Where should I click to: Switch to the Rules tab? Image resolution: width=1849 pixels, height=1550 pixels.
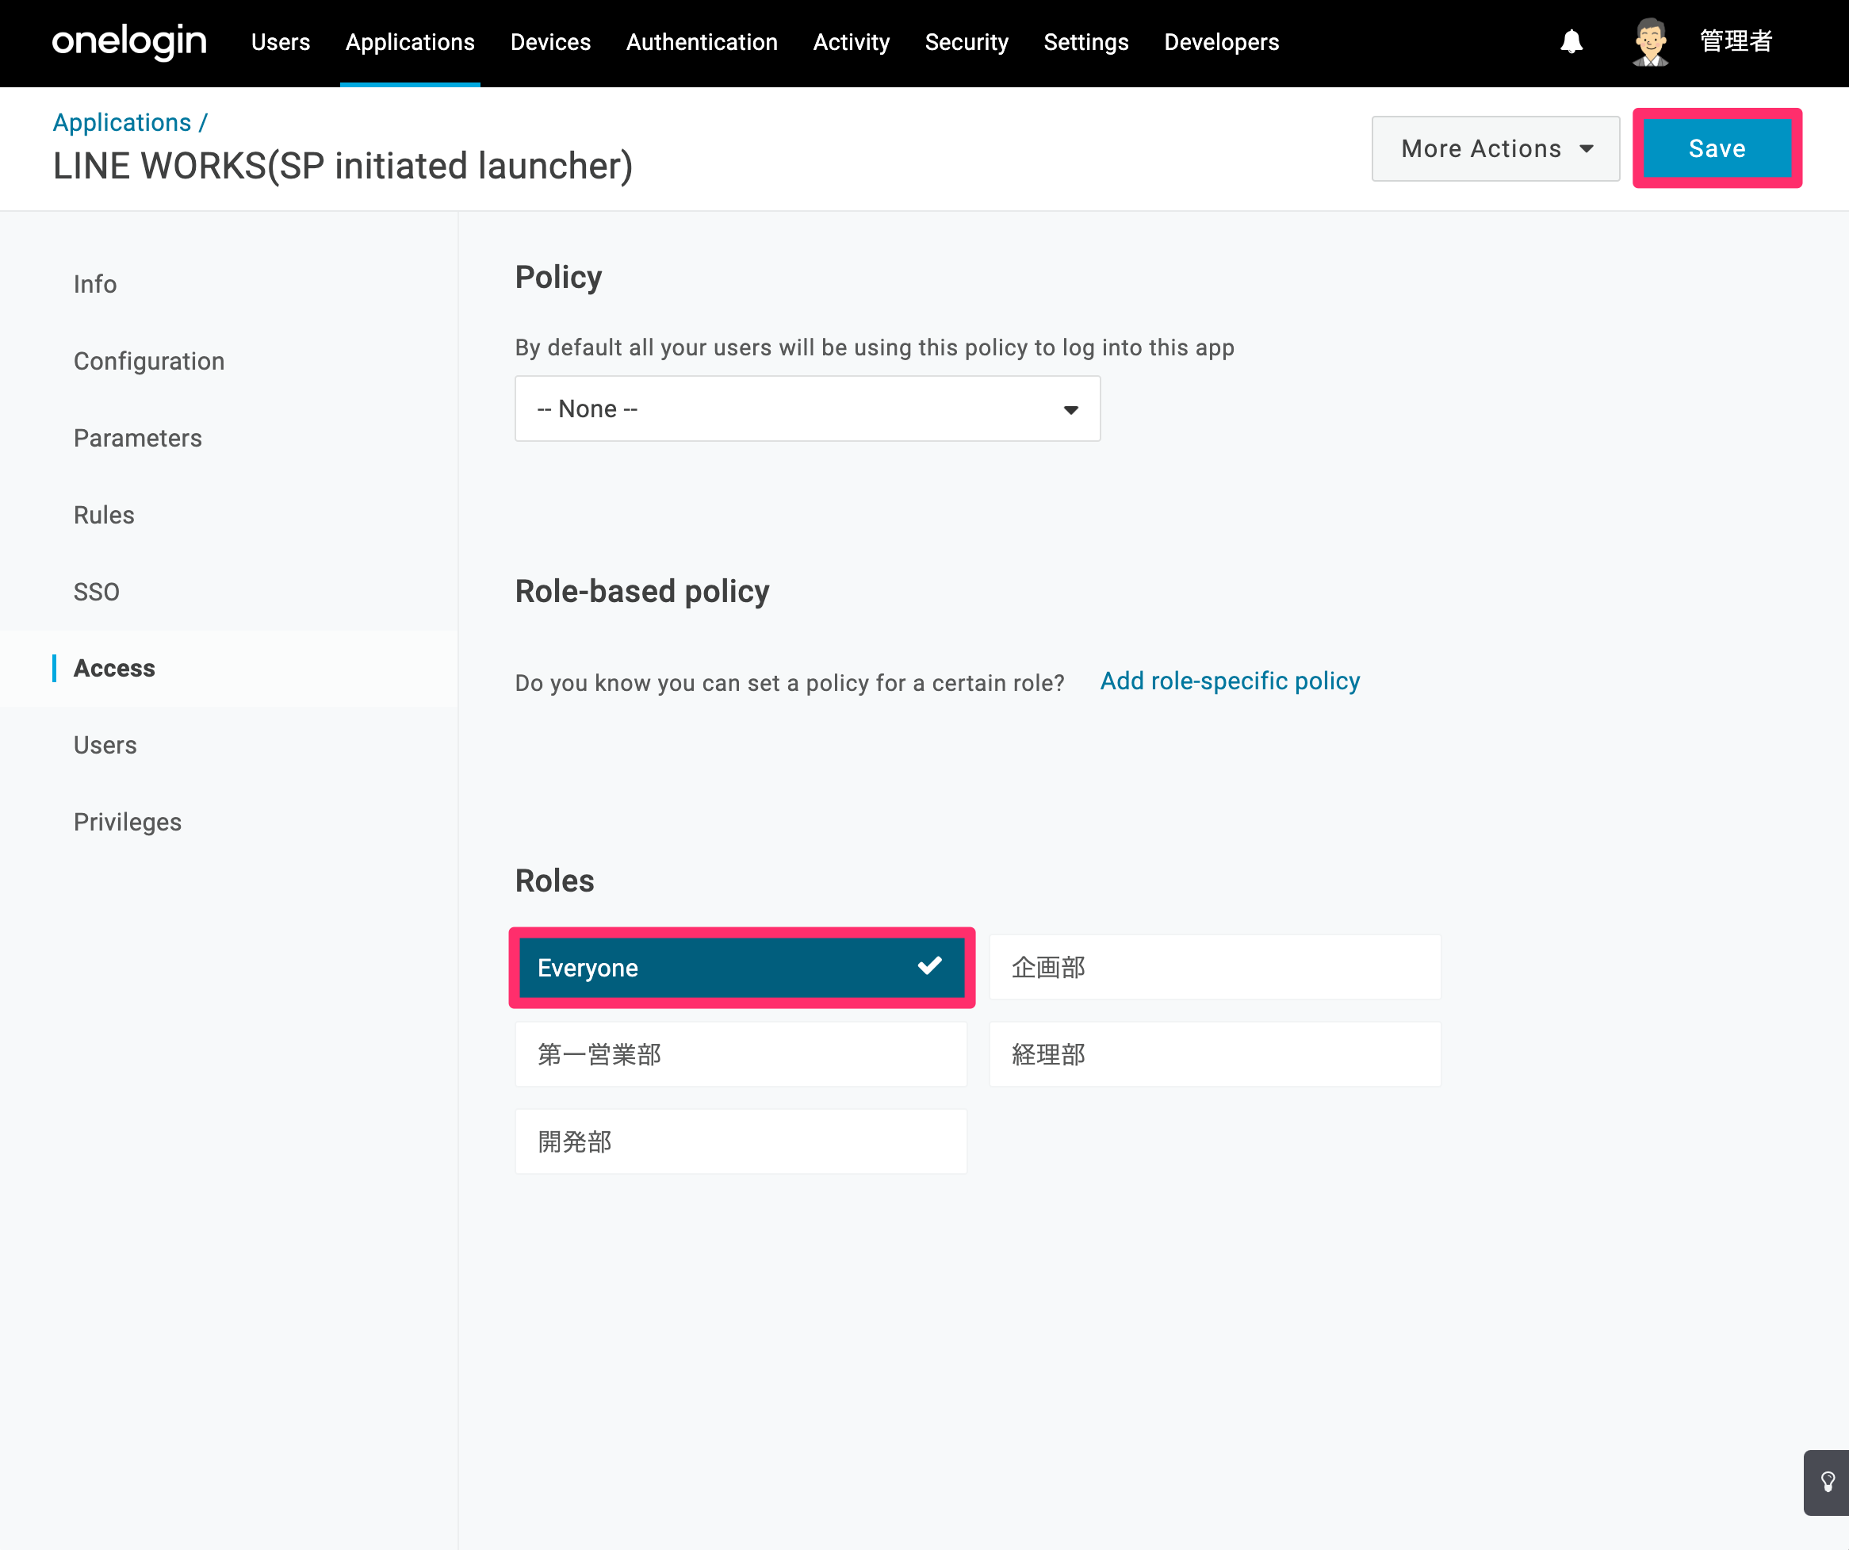click(x=104, y=515)
